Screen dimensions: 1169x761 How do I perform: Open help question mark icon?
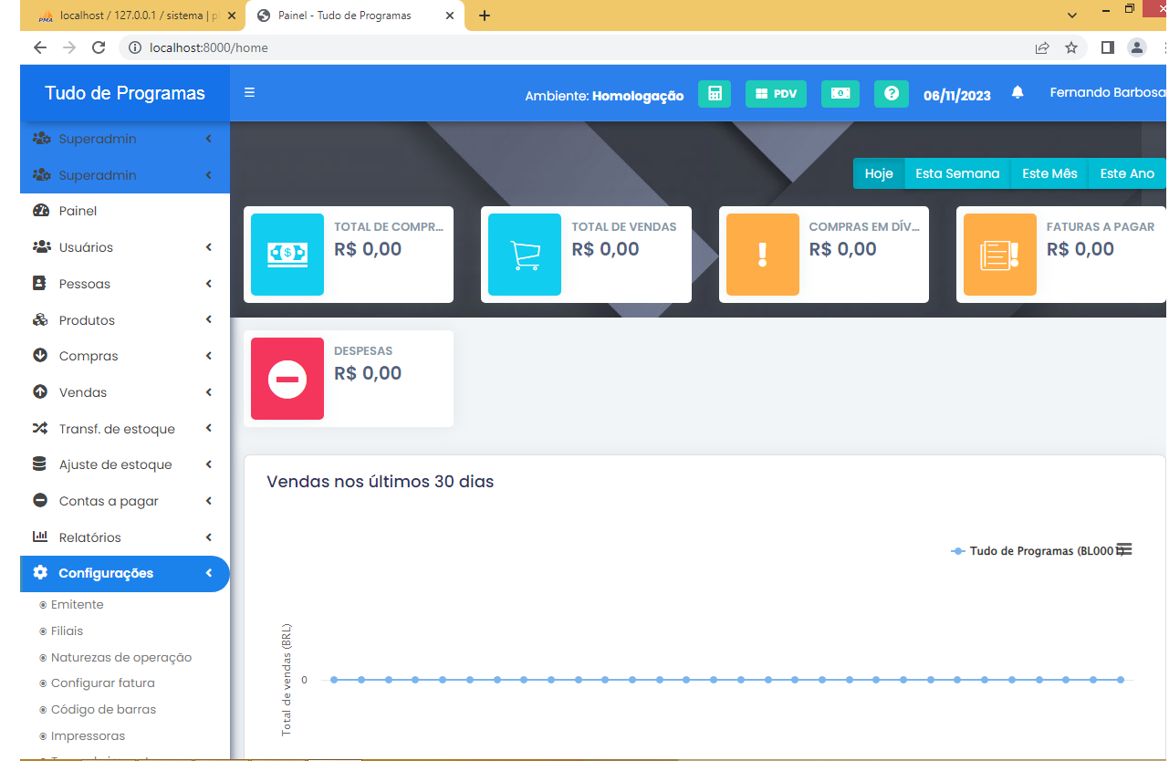tap(891, 94)
